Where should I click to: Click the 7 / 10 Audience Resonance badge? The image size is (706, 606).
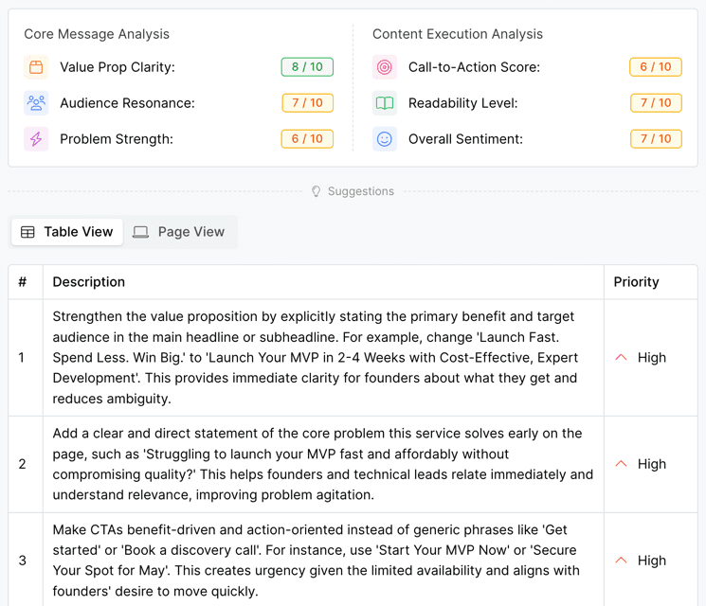click(x=307, y=103)
